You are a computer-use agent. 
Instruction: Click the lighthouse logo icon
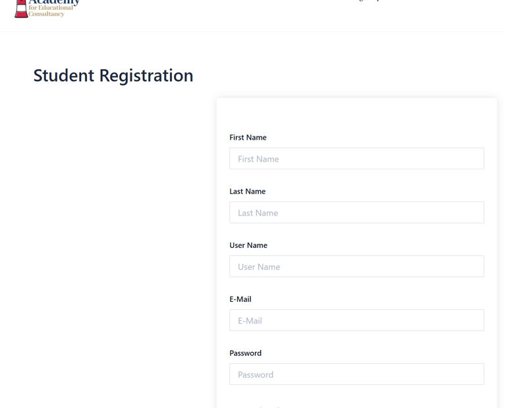click(21, 9)
